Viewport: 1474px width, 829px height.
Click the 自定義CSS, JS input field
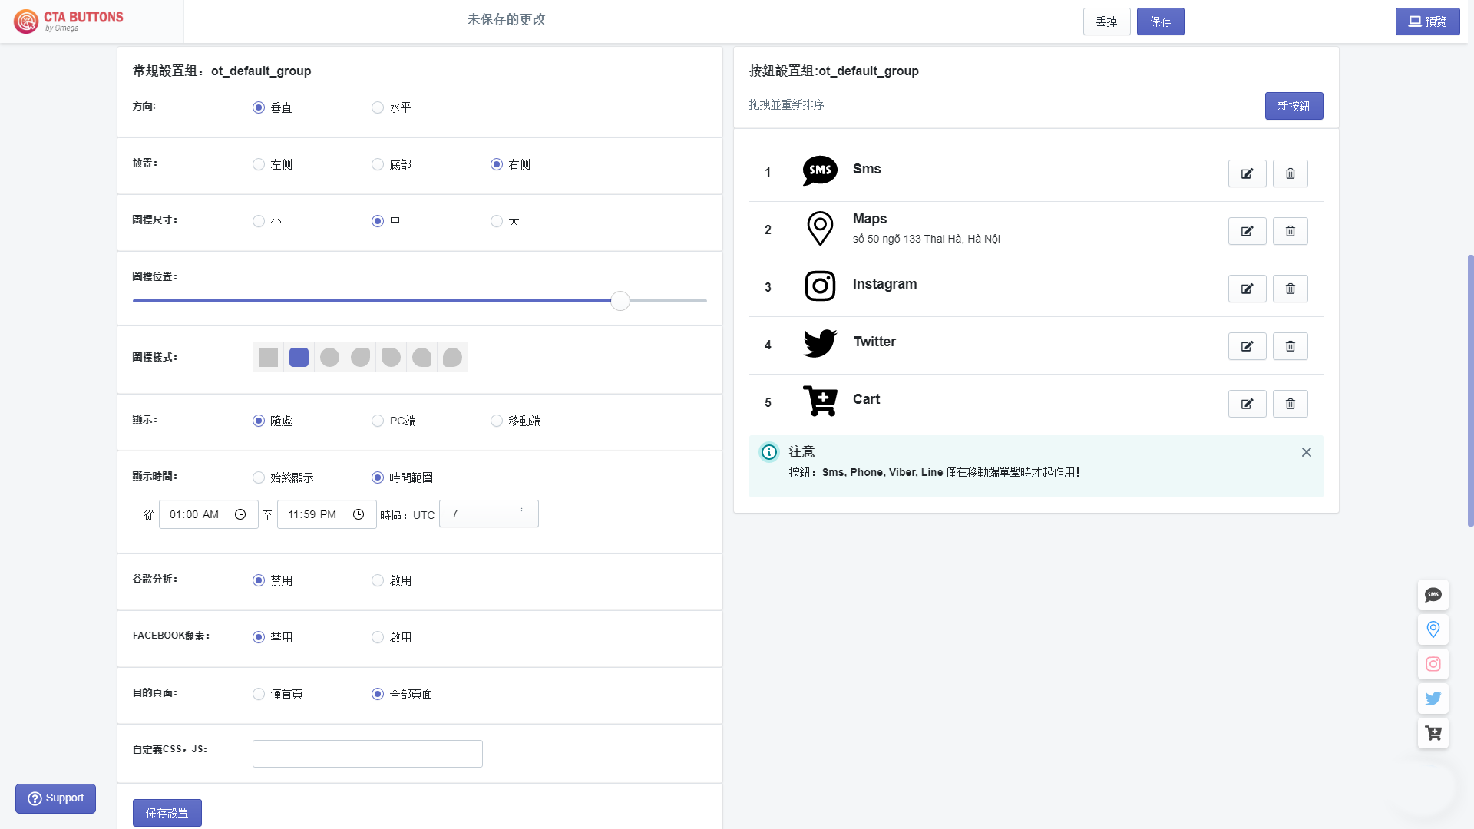coord(368,754)
